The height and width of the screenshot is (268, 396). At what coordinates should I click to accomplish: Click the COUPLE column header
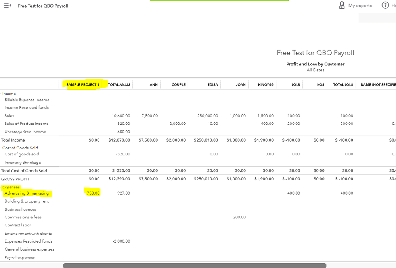click(178, 84)
